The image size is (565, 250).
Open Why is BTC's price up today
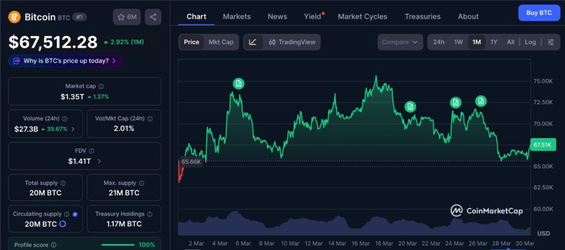[65, 61]
